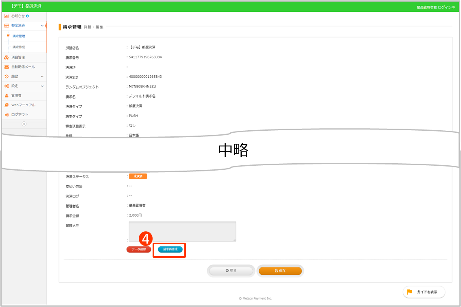Expand the 履歴 menu chevron

tap(42, 77)
